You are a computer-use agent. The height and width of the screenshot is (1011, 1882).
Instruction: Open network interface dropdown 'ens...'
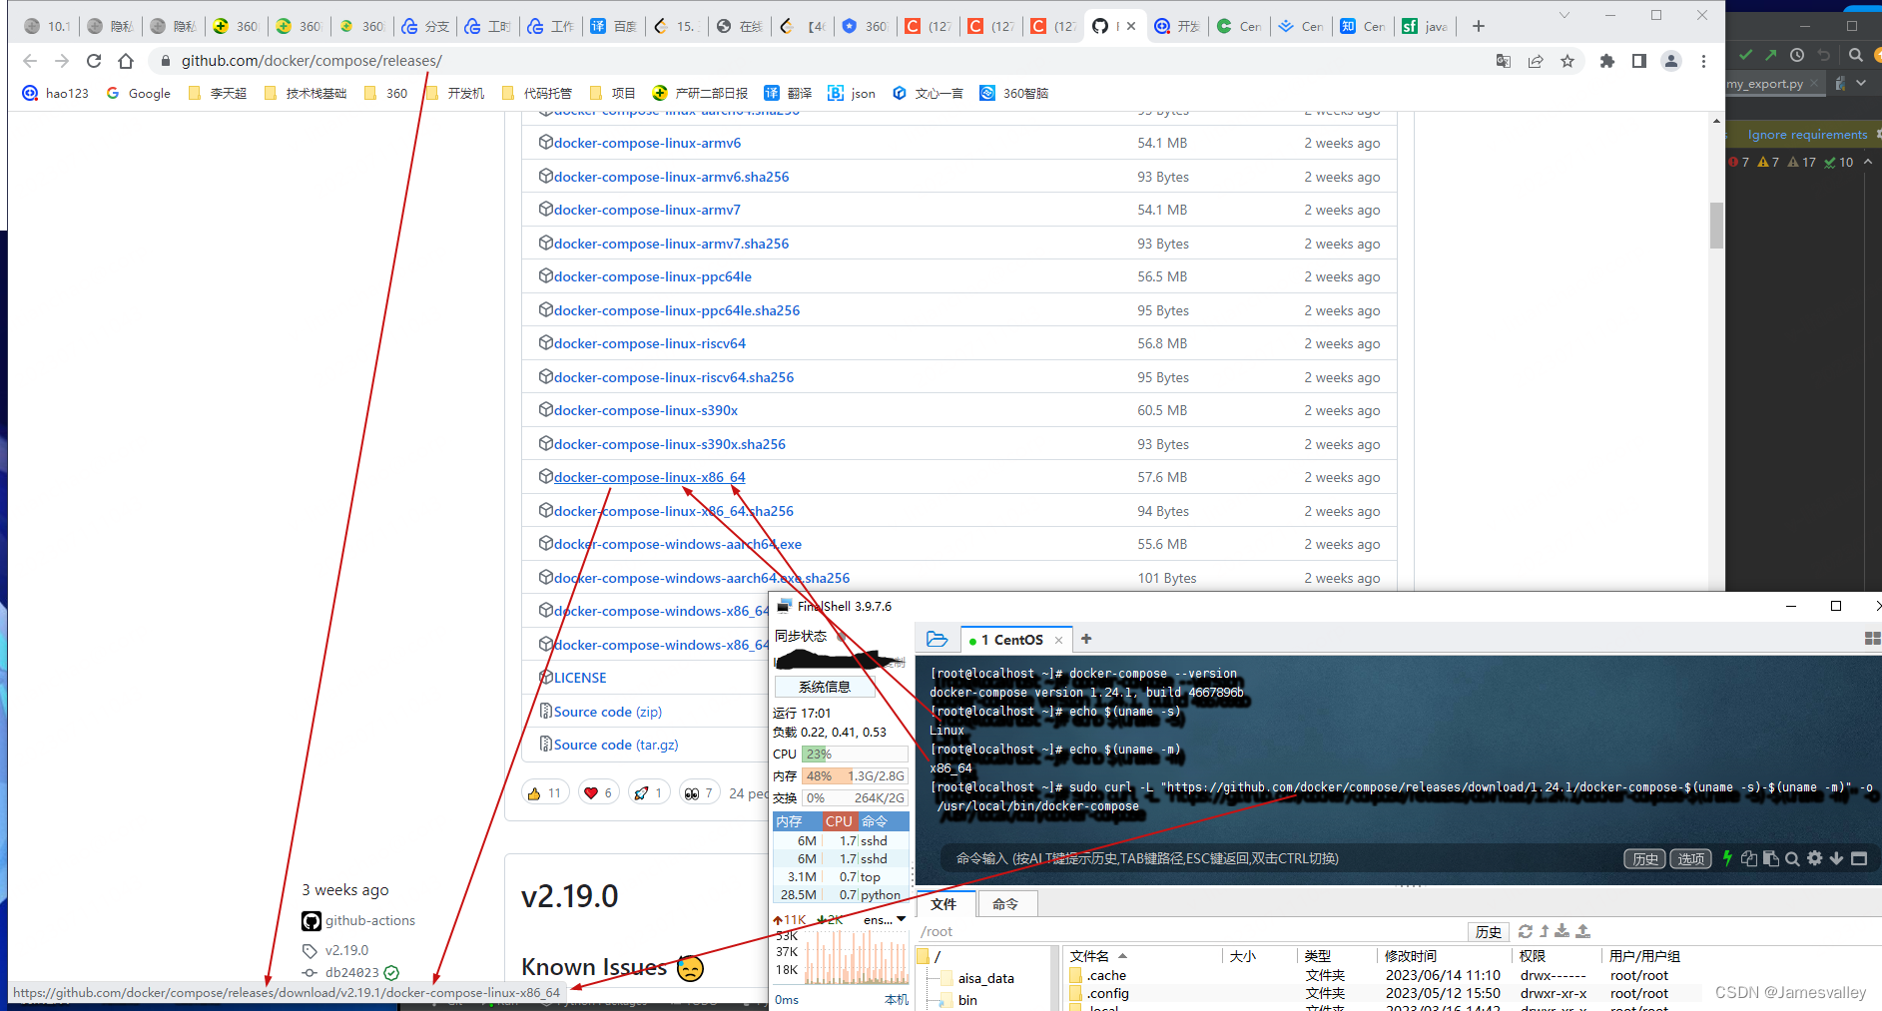pyautogui.click(x=885, y=919)
